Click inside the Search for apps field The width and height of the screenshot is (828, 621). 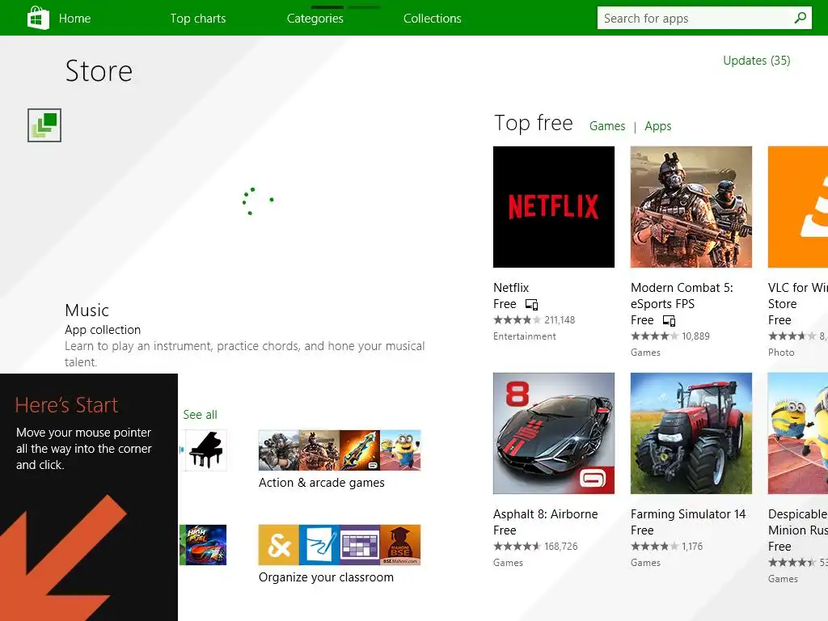695,18
